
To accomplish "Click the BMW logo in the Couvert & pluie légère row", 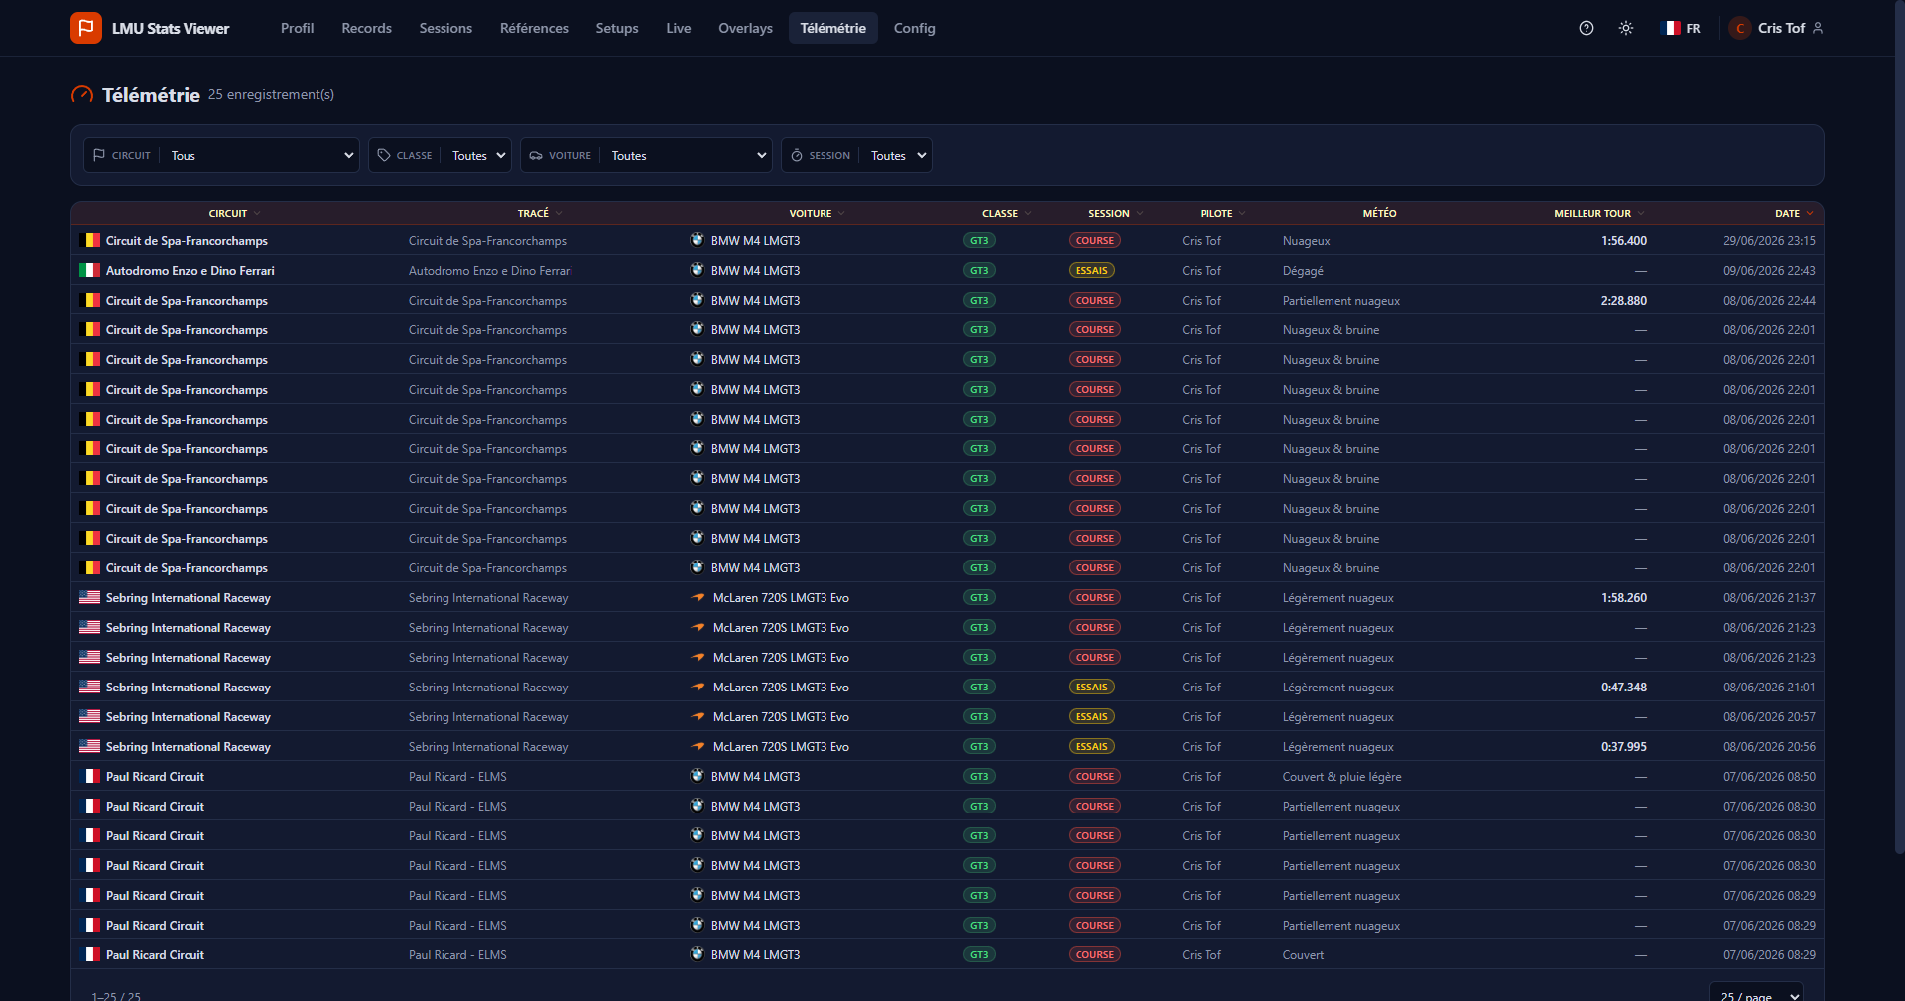I will tap(698, 775).
